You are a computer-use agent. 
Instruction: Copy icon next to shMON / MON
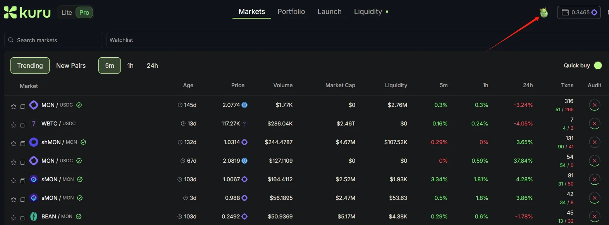[23, 144]
